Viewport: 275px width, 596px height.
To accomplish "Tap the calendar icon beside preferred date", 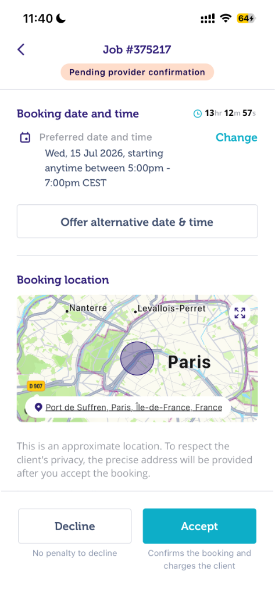I will (25, 137).
